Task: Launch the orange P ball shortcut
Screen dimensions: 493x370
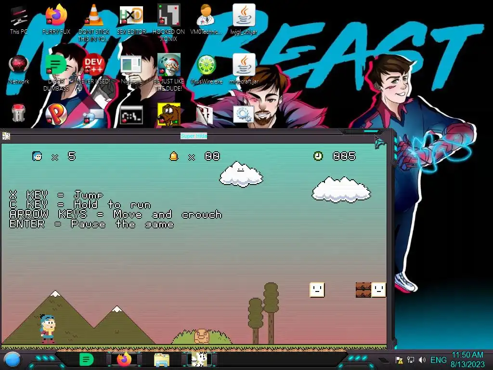Action: (56, 114)
